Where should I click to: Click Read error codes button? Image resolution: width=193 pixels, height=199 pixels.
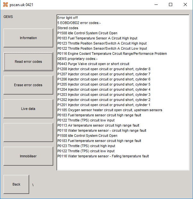28,62
